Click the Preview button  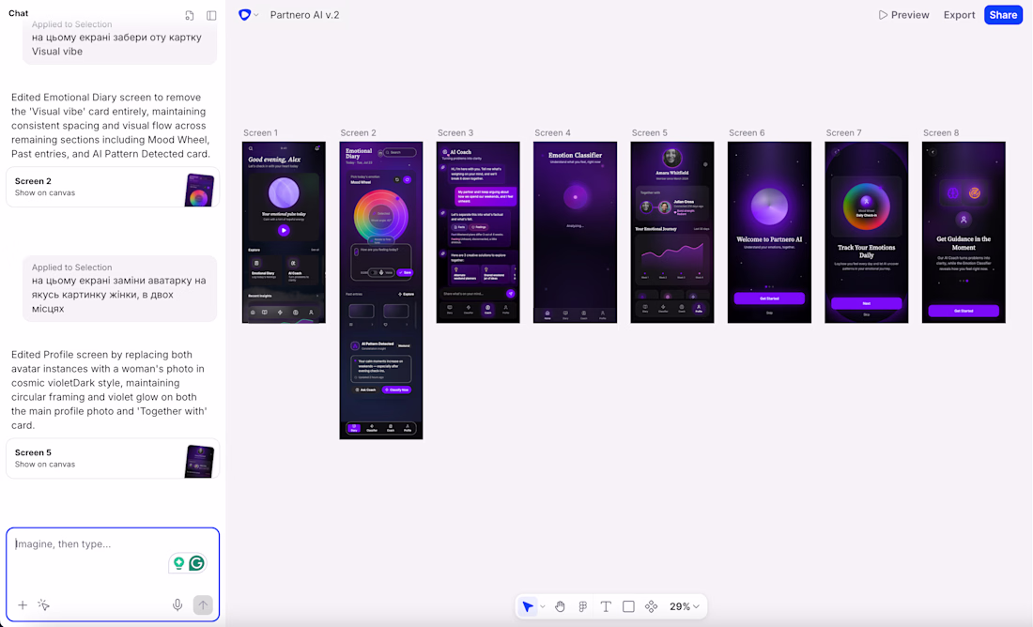point(903,14)
